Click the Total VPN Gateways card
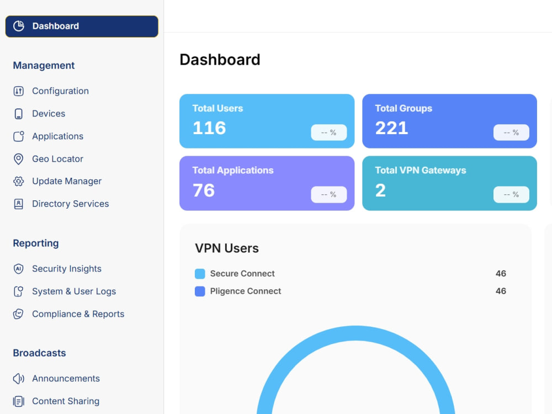This screenshot has width=552, height=414. tap(449, 183)
